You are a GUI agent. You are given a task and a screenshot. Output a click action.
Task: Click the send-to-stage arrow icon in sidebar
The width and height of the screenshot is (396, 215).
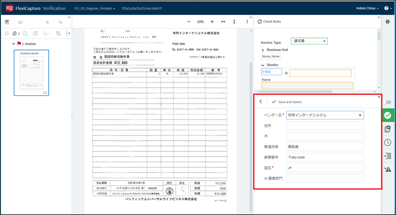point(388,156)
